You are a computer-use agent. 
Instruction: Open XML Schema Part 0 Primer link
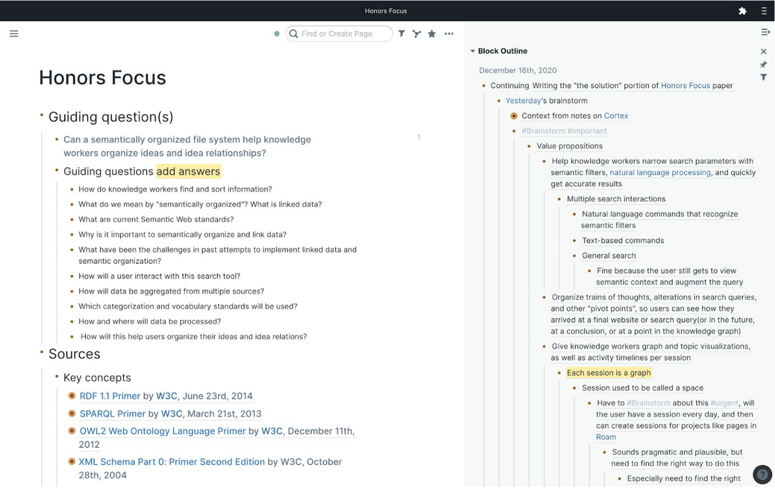click(172, 462)
